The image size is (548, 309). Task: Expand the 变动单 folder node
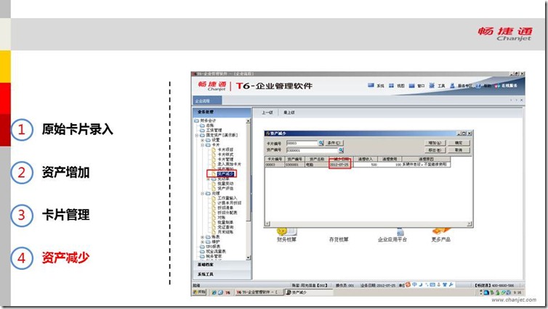pos(209,178)
